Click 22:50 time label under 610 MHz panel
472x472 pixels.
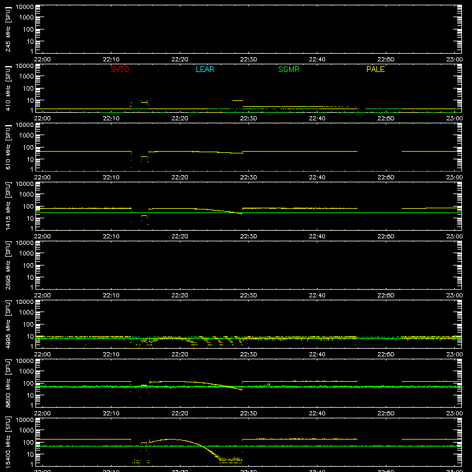[386, 178]
